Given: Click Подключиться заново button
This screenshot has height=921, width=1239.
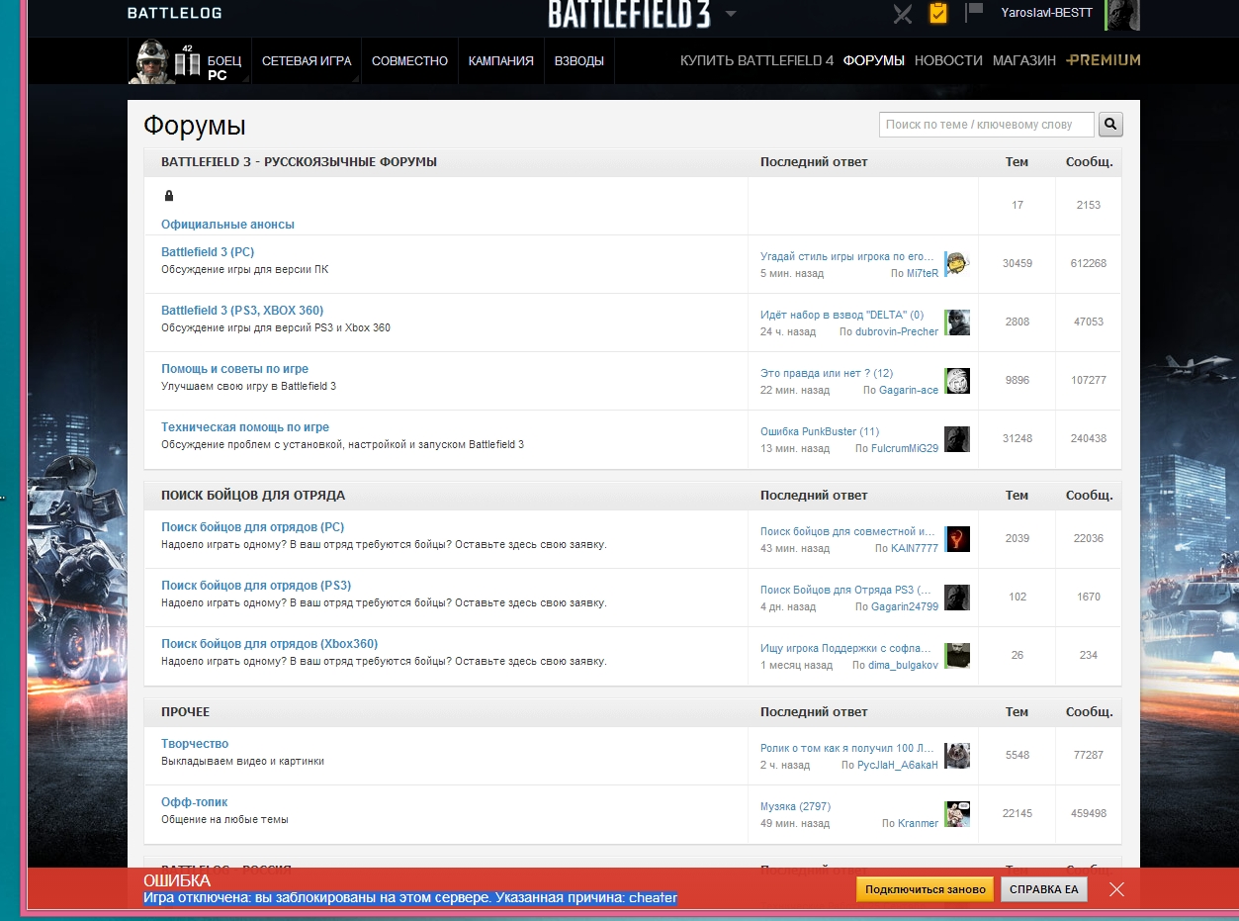Looking at the screenshot, I should [x=925, y=889].
